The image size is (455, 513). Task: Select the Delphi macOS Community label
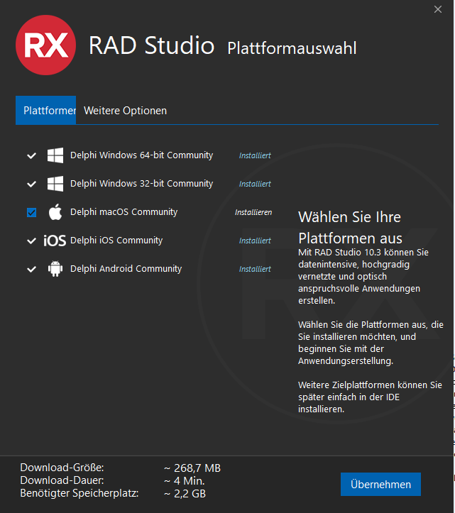(124, 212)
